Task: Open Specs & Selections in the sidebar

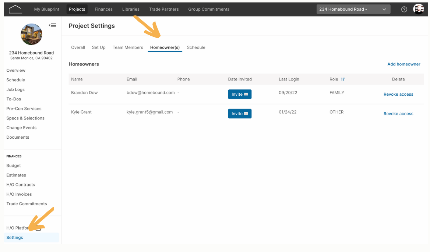Action: point(25,118)
